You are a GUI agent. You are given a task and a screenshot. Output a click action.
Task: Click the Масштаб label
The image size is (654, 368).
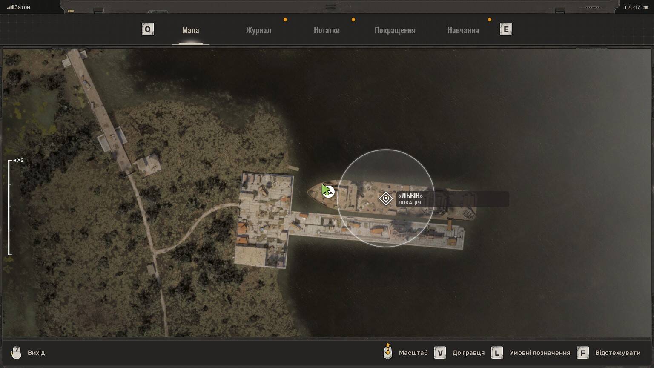click(x=413, y=353)
